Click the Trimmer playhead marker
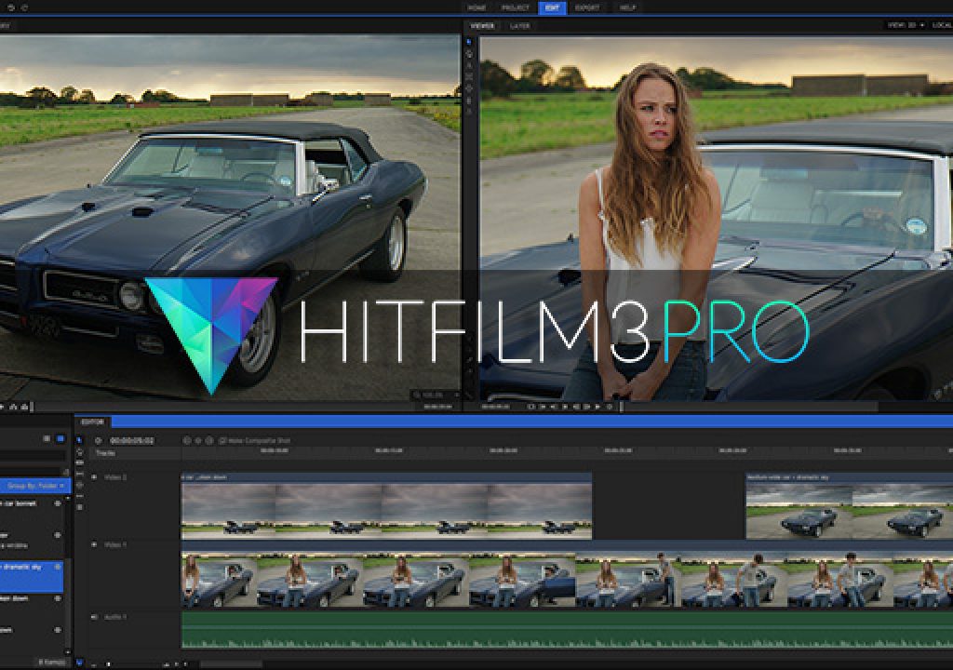 32,406
